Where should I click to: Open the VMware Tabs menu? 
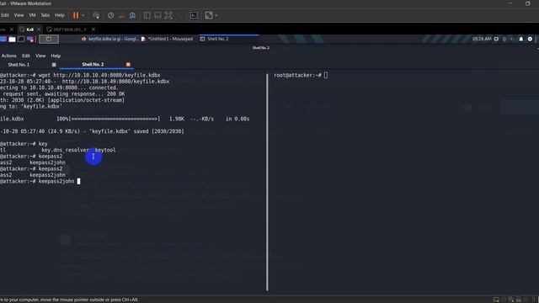coord(45,15)
